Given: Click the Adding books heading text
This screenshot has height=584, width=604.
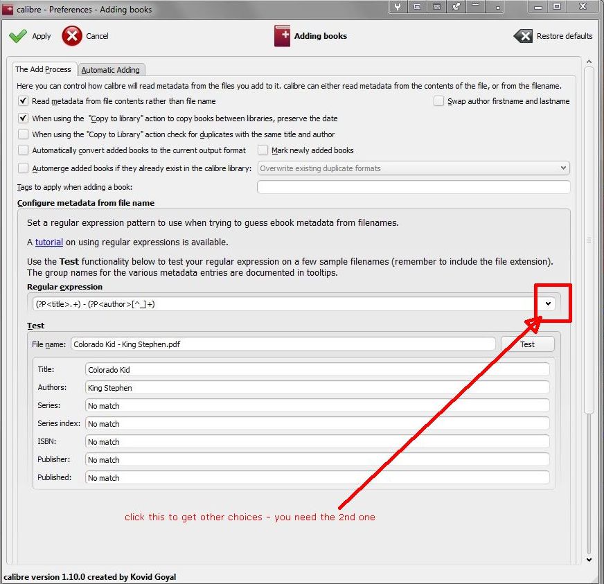Looking at the screenshot, I should point(321,36).
